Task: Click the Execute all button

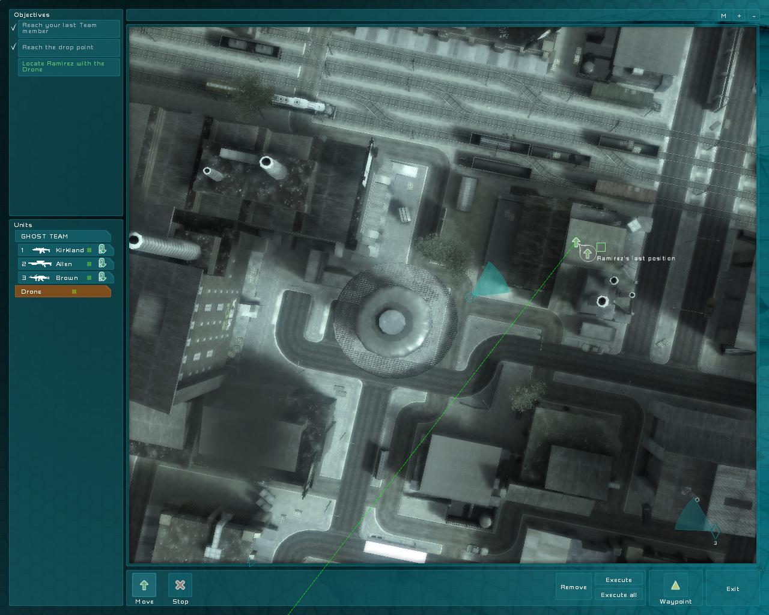Action: pyautogui.click(x=619, y=595)
